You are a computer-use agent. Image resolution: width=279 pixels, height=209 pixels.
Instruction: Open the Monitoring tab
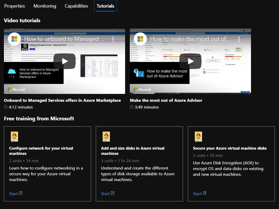tap(45, 6)
